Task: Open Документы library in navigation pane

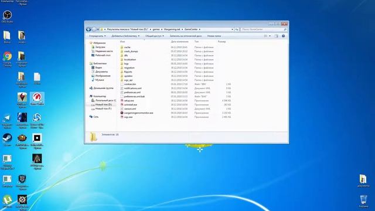Action: 101,72
